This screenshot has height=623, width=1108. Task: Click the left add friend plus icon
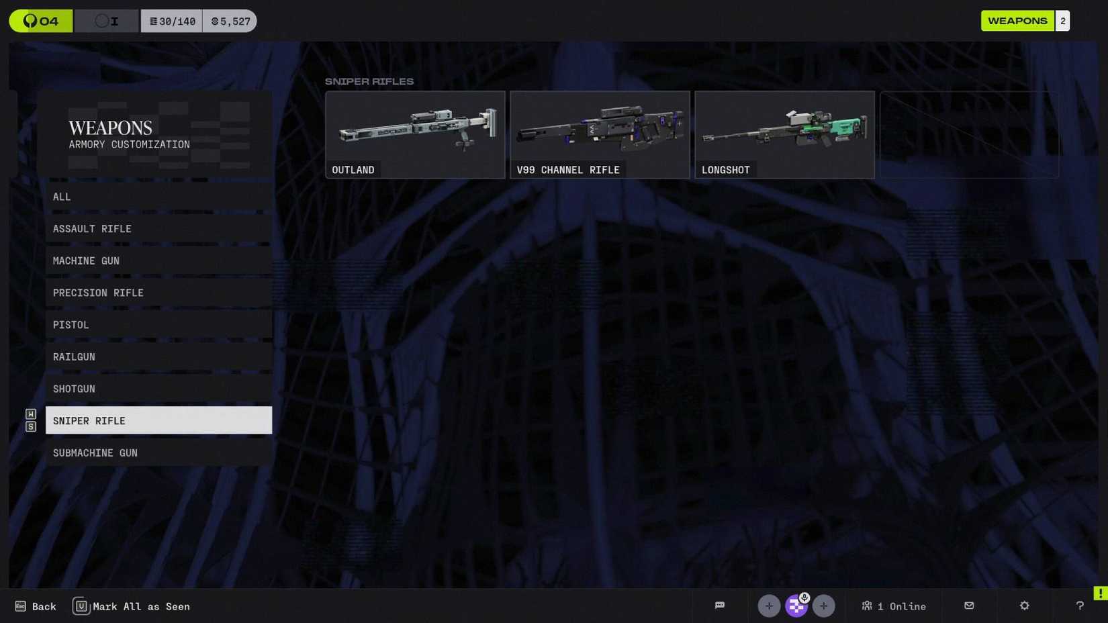[x=769, y=606]
